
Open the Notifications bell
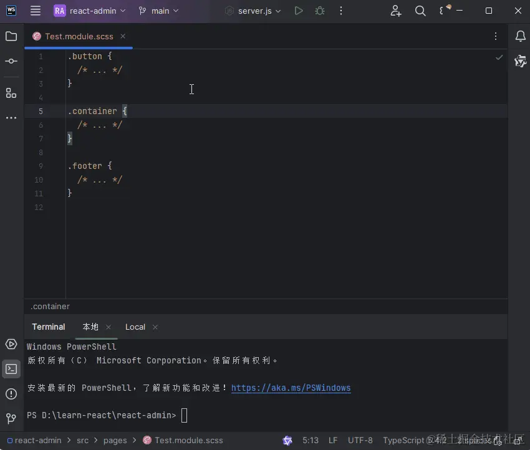[520, 36]
